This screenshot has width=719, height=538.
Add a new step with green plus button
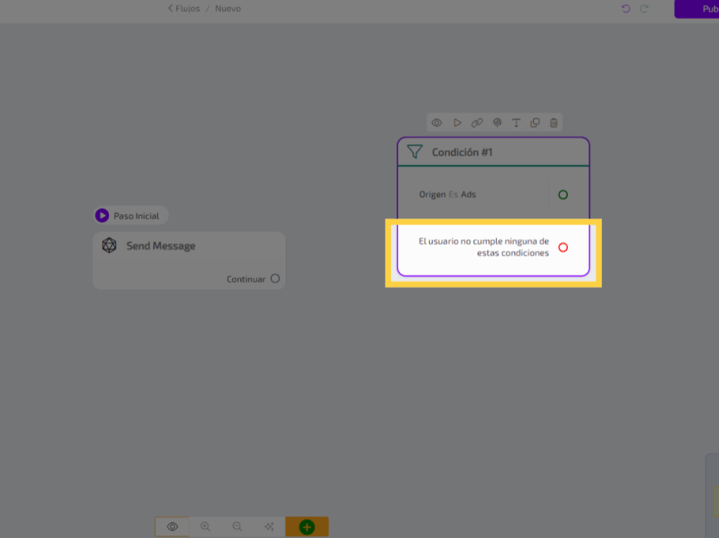[x=307, y=527]
